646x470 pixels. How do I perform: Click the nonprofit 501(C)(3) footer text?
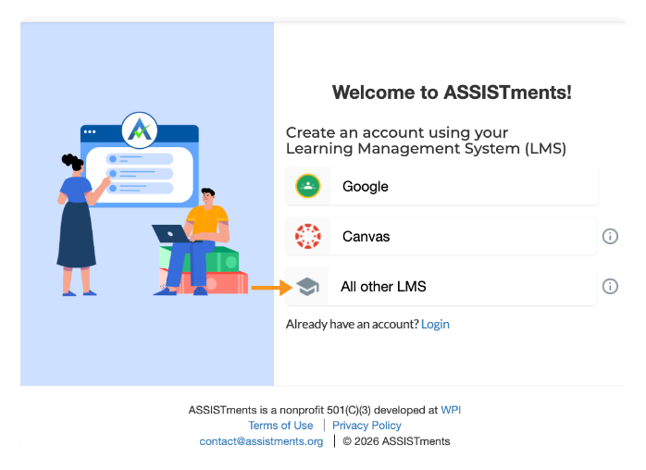[x=315, y=410]
